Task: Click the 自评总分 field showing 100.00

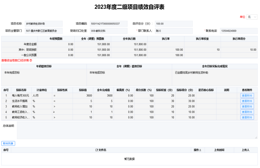Action: [x=174, y=24]
